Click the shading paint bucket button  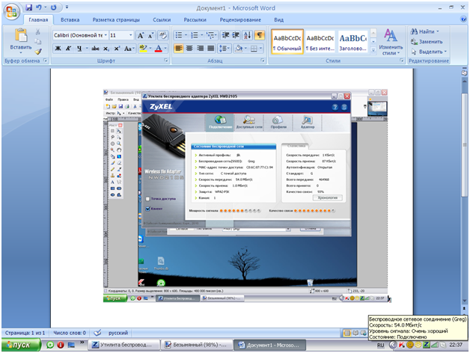[239, 49]
